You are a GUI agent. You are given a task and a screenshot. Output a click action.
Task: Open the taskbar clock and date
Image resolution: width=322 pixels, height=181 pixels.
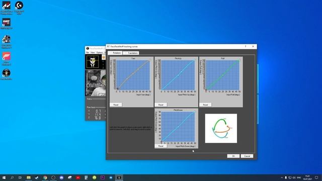(x=307, y=177)
